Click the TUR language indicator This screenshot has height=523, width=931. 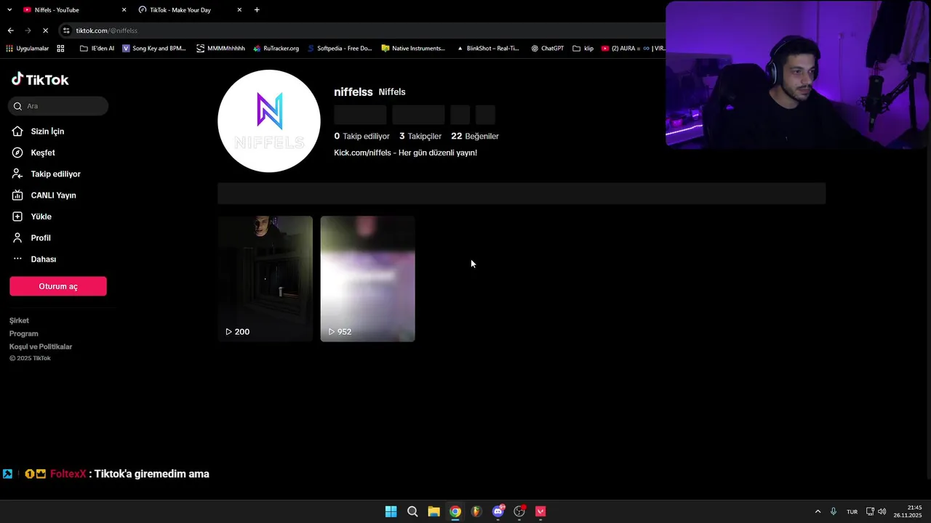pyautogui.click(x=852, y=512)
